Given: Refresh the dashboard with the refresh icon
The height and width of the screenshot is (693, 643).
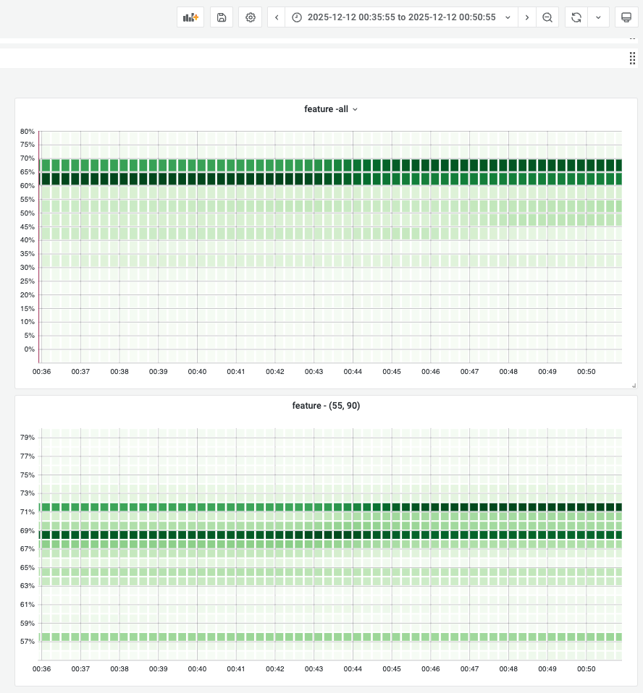Looking at the screenshot, I should click(x=576, y=17).
